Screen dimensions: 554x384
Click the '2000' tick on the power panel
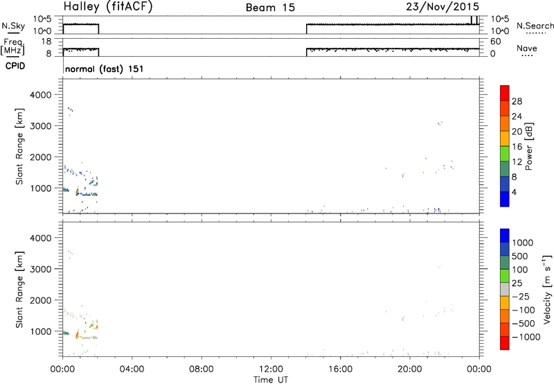coord(41,157)
